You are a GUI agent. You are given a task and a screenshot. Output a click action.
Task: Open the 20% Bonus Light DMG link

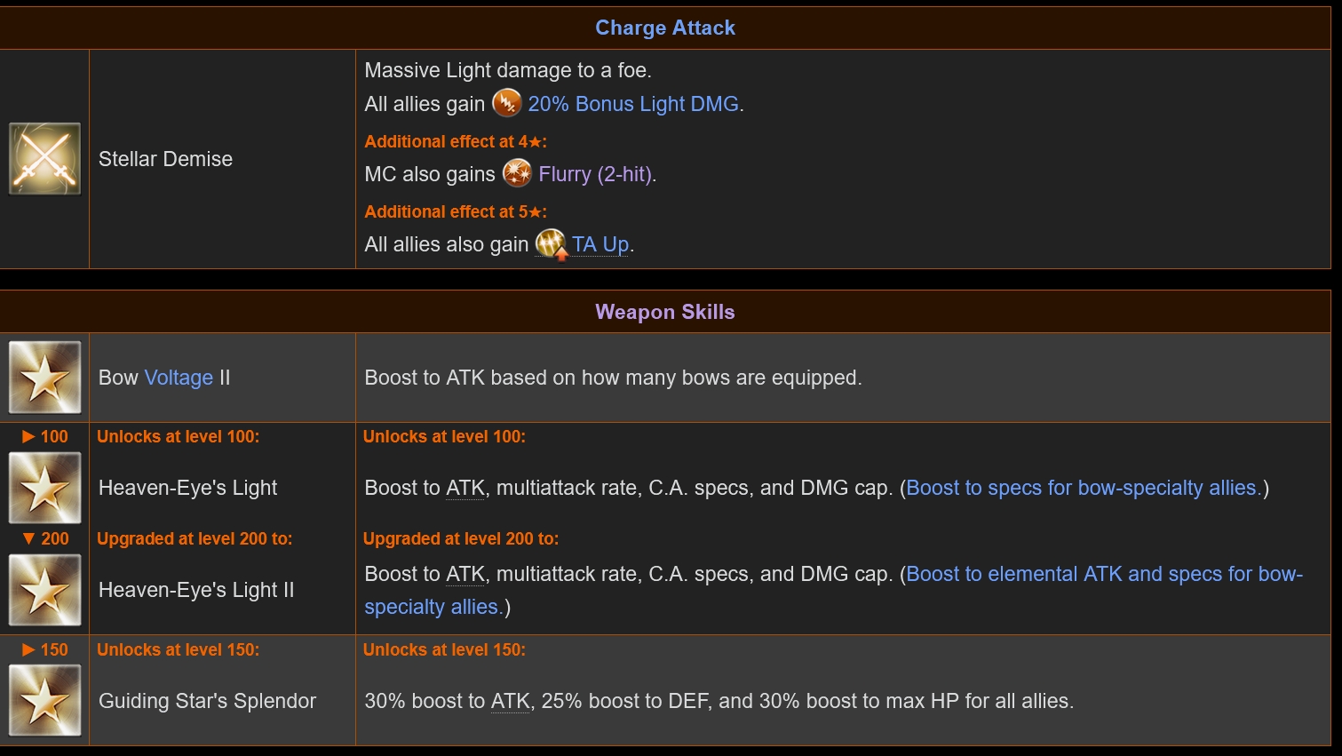click(x=633, y=104)
